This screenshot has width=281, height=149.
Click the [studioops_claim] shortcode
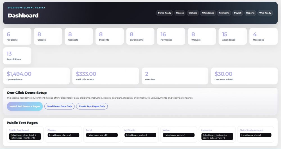pyautogui.click(x=255, y=135)
